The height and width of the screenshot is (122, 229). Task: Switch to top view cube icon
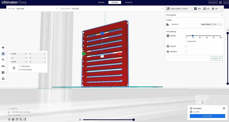[17, 119]
